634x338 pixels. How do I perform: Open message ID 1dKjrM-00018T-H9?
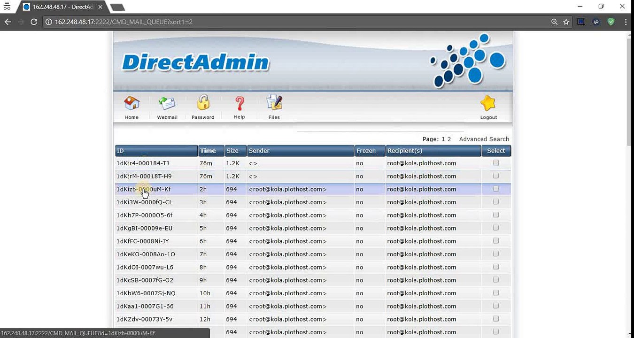click(x=144, y=177)
